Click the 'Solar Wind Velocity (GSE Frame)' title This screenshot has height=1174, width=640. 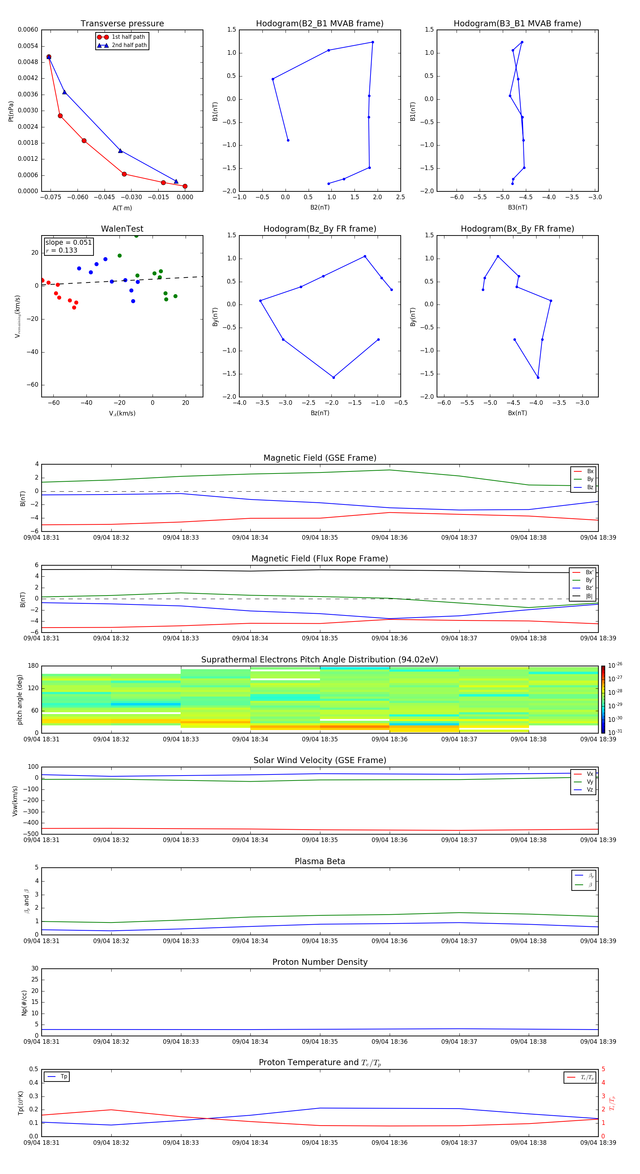[x=320, y=760]
